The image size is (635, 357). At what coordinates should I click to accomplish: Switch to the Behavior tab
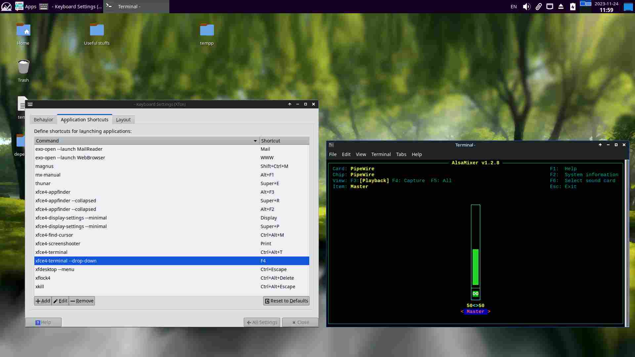coord(43,120)
